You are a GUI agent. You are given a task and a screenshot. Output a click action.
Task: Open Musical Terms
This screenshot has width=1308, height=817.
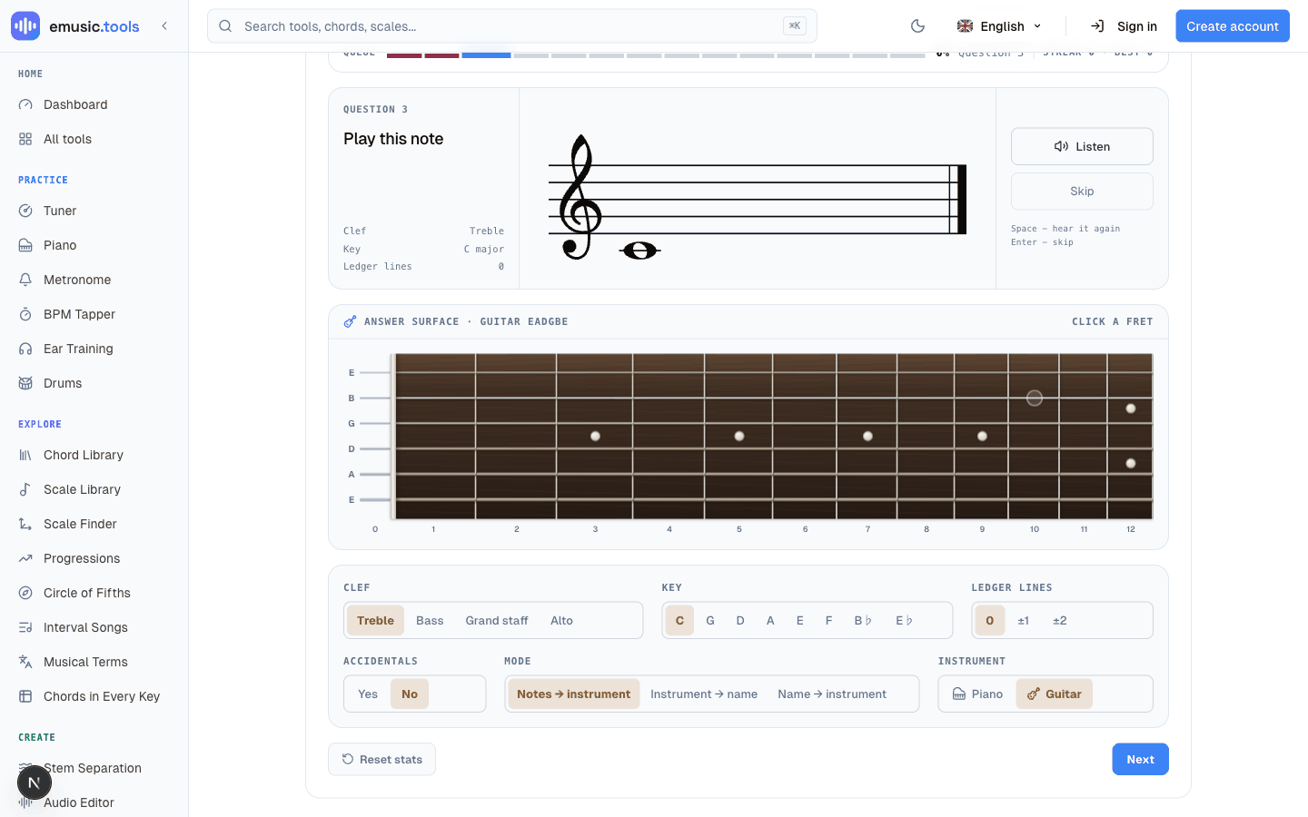point(94,662)
